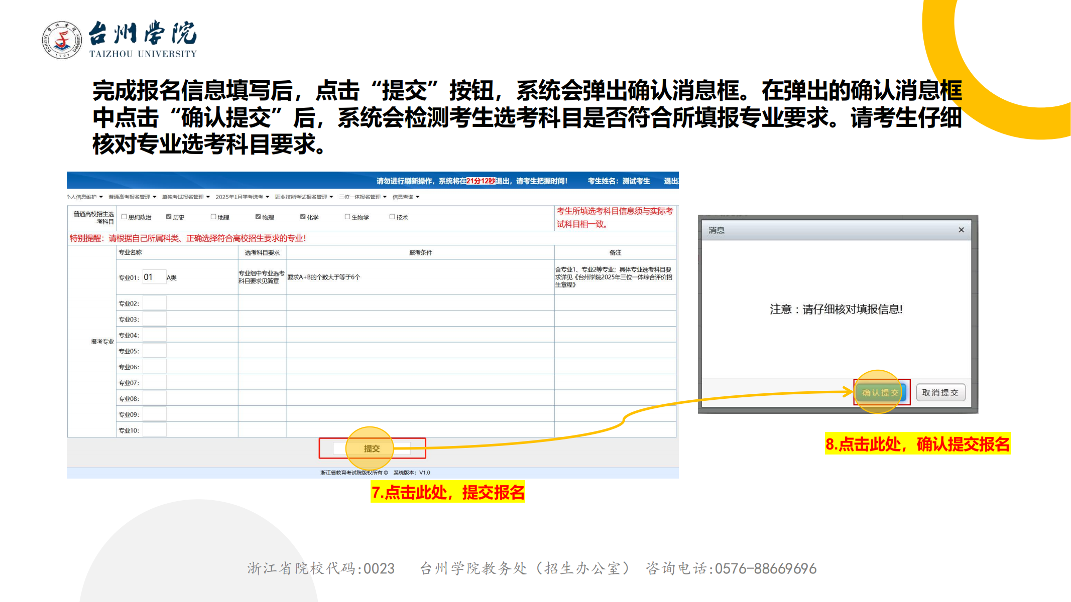1071x602 pixels.
Task: Click the Taizhou University logo emblem
Action: tap(62, 40)
